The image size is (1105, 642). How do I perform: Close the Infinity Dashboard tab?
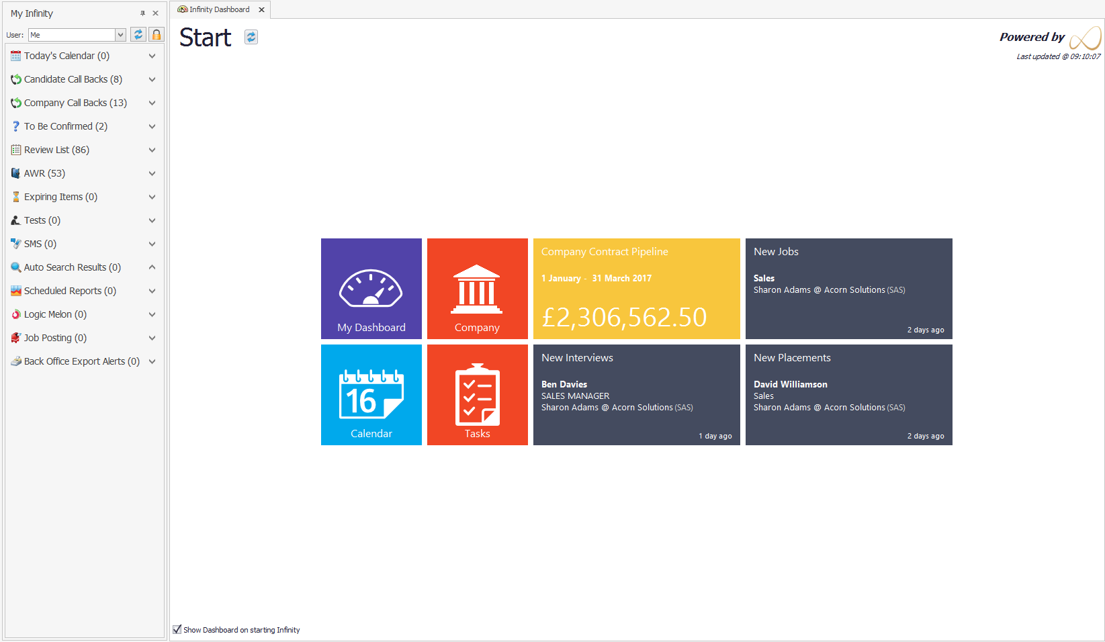(262, 9)
